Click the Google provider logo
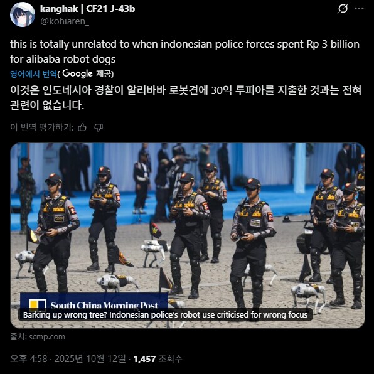Image resolution: width=374 pixels, height=374 pixels. click(x=78, y=73)
